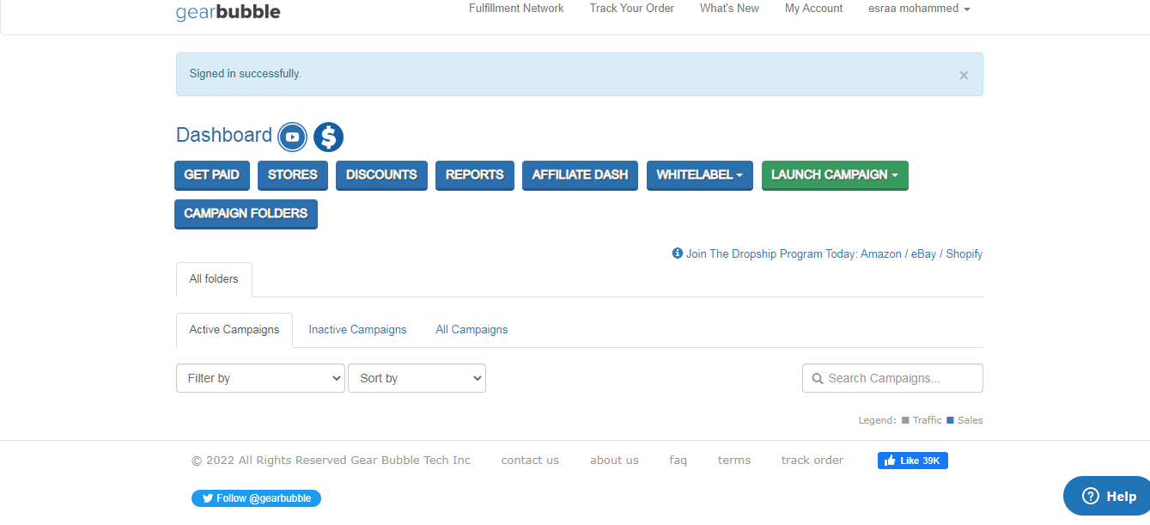Screen dimensions: 1150x525
Task: Open the footer 'terms' link
Action: click(x=734, y=461)
